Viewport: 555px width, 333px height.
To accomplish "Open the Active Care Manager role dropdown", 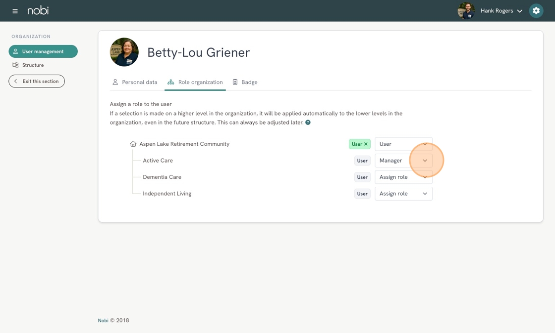I will click(x=403, y=161).
